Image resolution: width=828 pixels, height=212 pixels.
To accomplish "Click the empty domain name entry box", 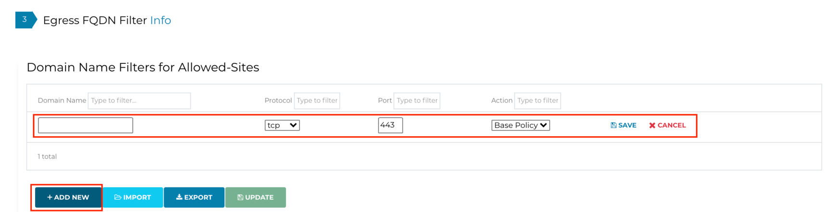I will coord(85,125).
